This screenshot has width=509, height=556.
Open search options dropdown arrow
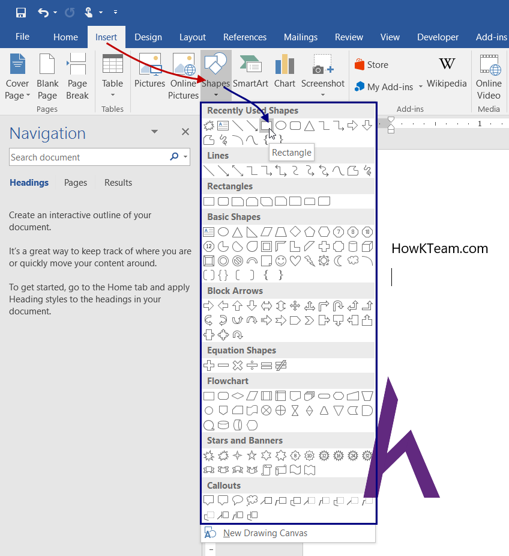(x=185, y=157)
